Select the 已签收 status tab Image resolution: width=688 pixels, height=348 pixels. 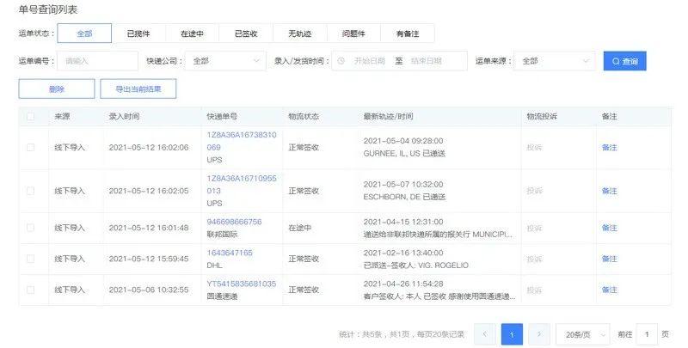click(246, 34)
